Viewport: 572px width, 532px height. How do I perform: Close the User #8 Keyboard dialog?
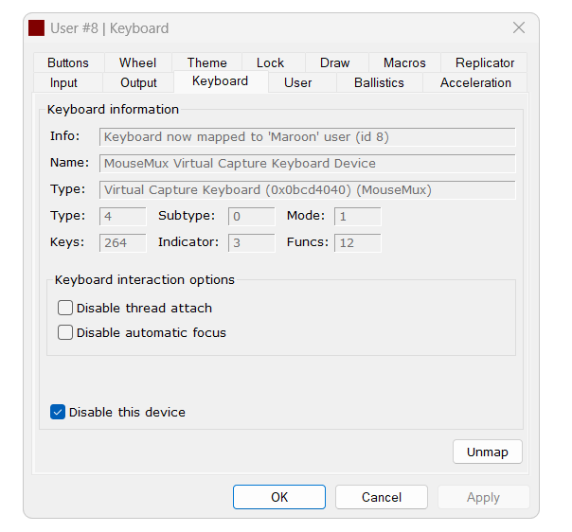(518, 28)
